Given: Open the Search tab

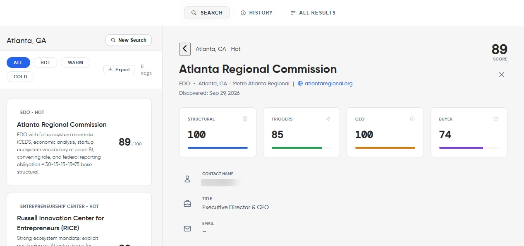Looking at the screenshot, I should 207,13.
